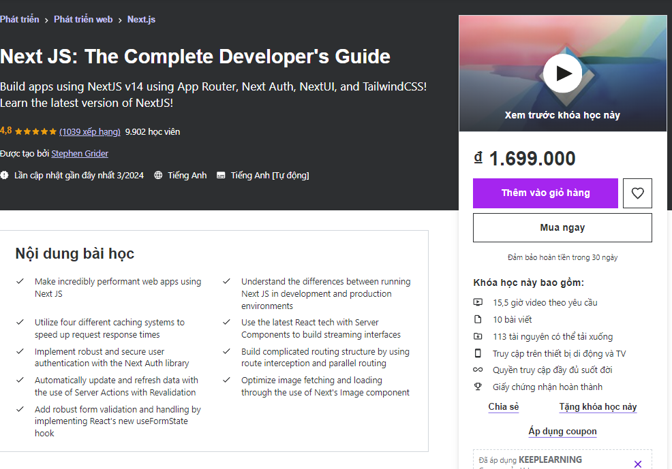672x469 pixels.
Task: Click the certificate trophy icon
Action: pos(478,387)
